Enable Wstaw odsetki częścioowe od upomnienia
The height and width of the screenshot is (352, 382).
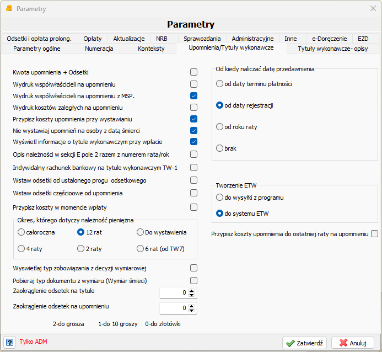[x=193, y=193]
